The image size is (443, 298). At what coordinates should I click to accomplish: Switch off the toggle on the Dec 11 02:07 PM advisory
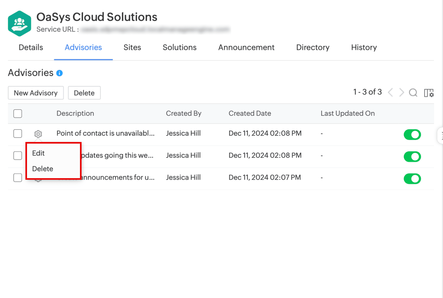[412, 179]
